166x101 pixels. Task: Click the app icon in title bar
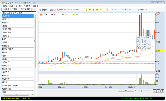tap(3, 3)
